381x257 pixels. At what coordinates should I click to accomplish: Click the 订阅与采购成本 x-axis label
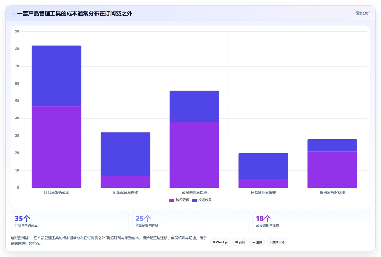pyautogui.click(x=56, y=193)
